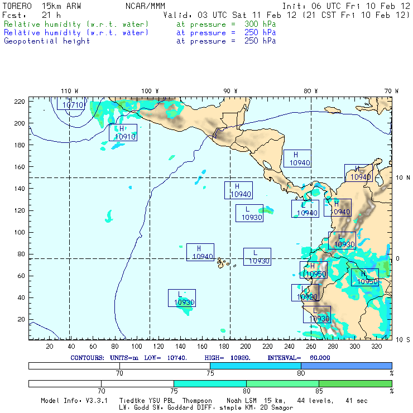Click the "LOW= 10740." contour value
This screenshot has height=413, width=413.
point(165,358)
